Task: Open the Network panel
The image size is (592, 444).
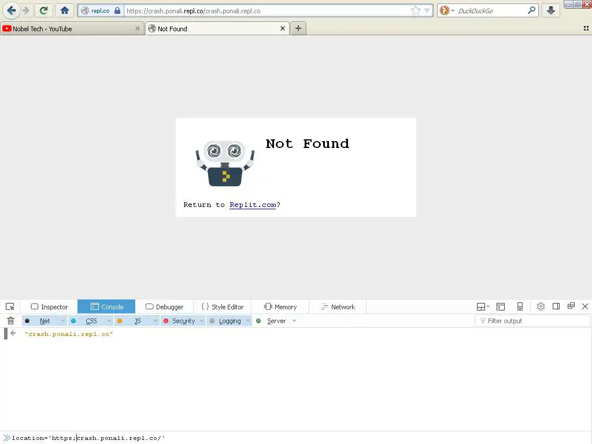Action: (x=338, y=306)
